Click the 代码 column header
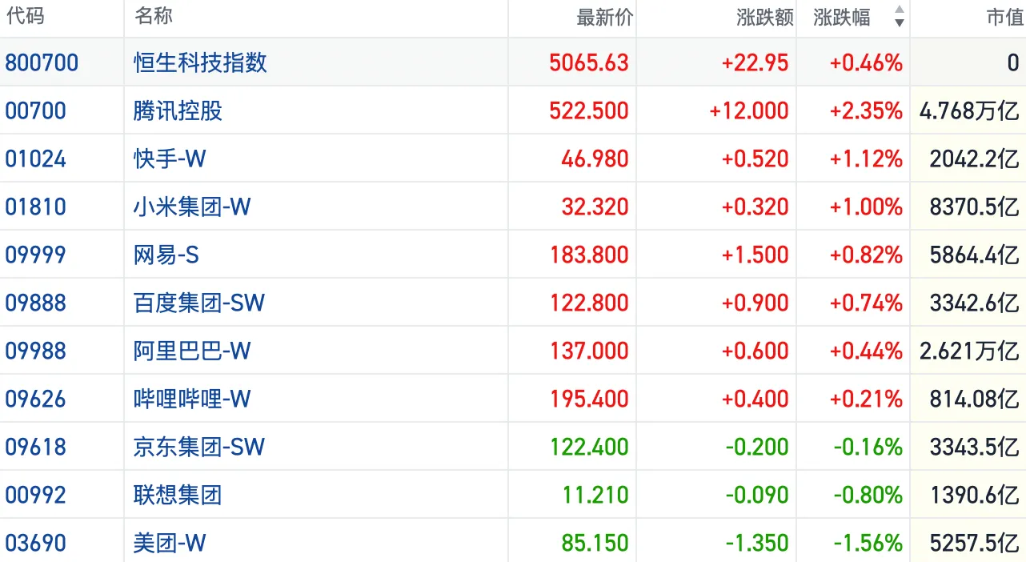 pyautogui.click(x=25, y=17)
